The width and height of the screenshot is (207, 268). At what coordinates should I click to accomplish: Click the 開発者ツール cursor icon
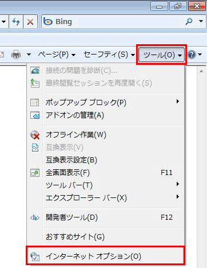[x=35, y=217]
